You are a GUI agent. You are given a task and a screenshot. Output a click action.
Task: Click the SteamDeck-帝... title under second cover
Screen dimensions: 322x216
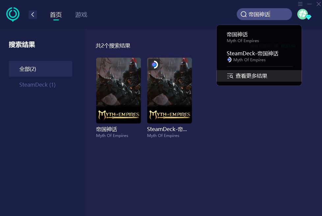tap(167, 129)
